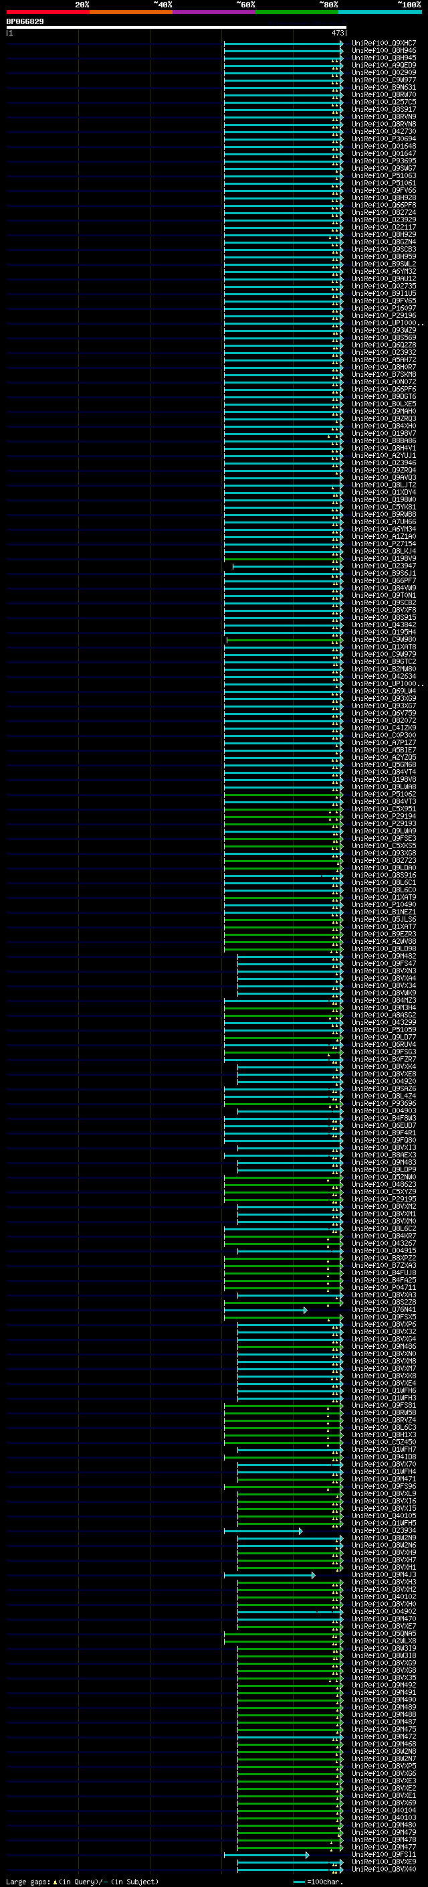Open hit UniRef100_Q9XHC7

[383, 44]
